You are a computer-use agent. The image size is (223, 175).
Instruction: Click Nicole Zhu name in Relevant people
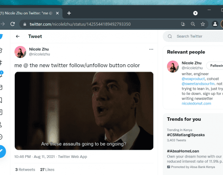192,63
